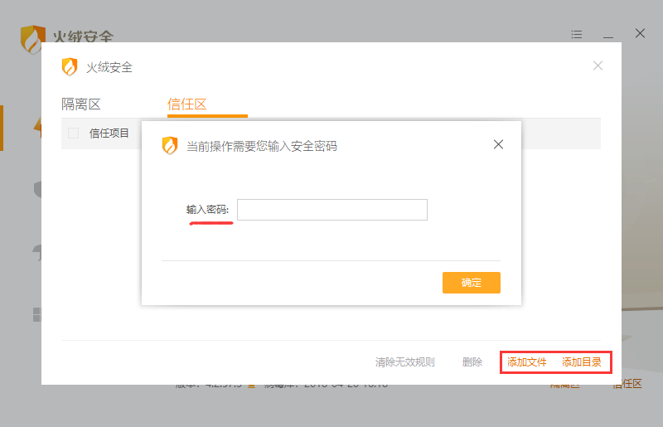Image resolution: width=663 pixels, height=427 pixels.
Task: Close the main Huorong window
Action: coord(640,33)
